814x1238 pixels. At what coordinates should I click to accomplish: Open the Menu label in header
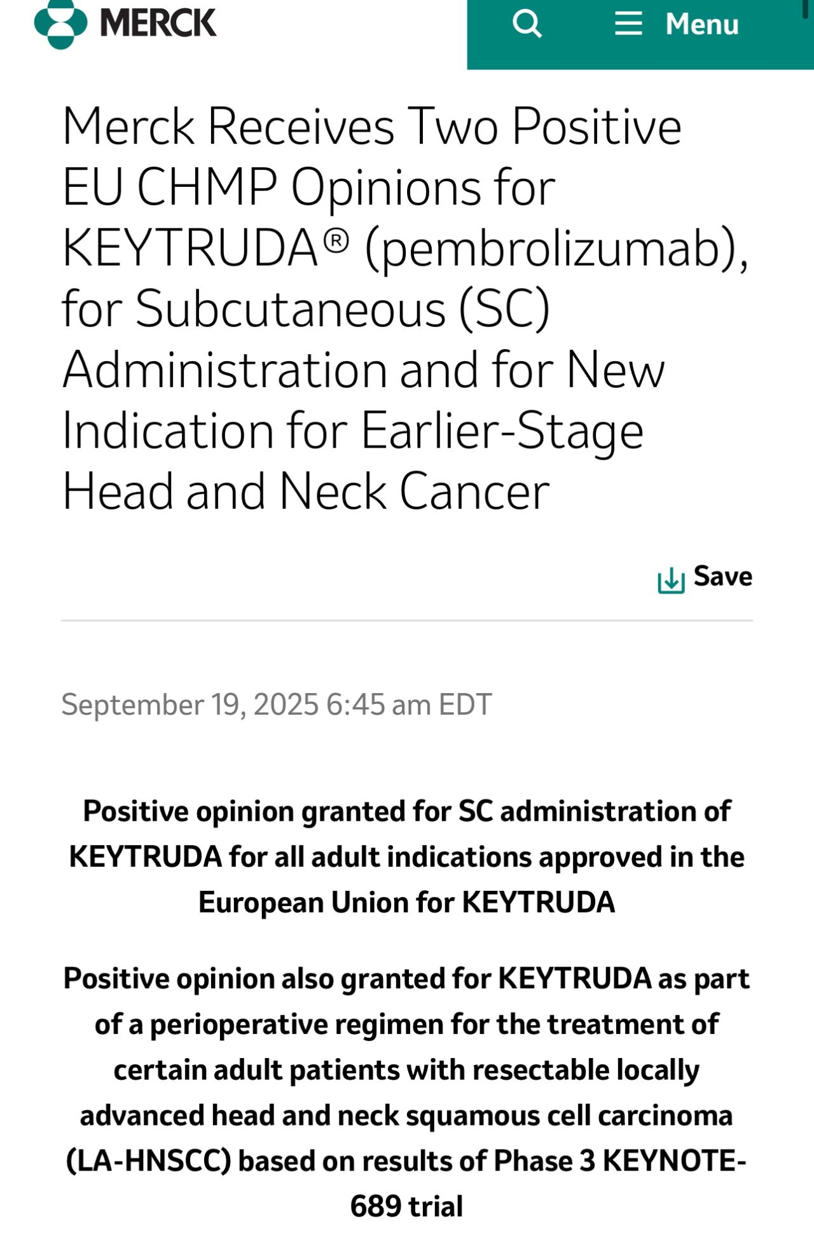[701, 24]
